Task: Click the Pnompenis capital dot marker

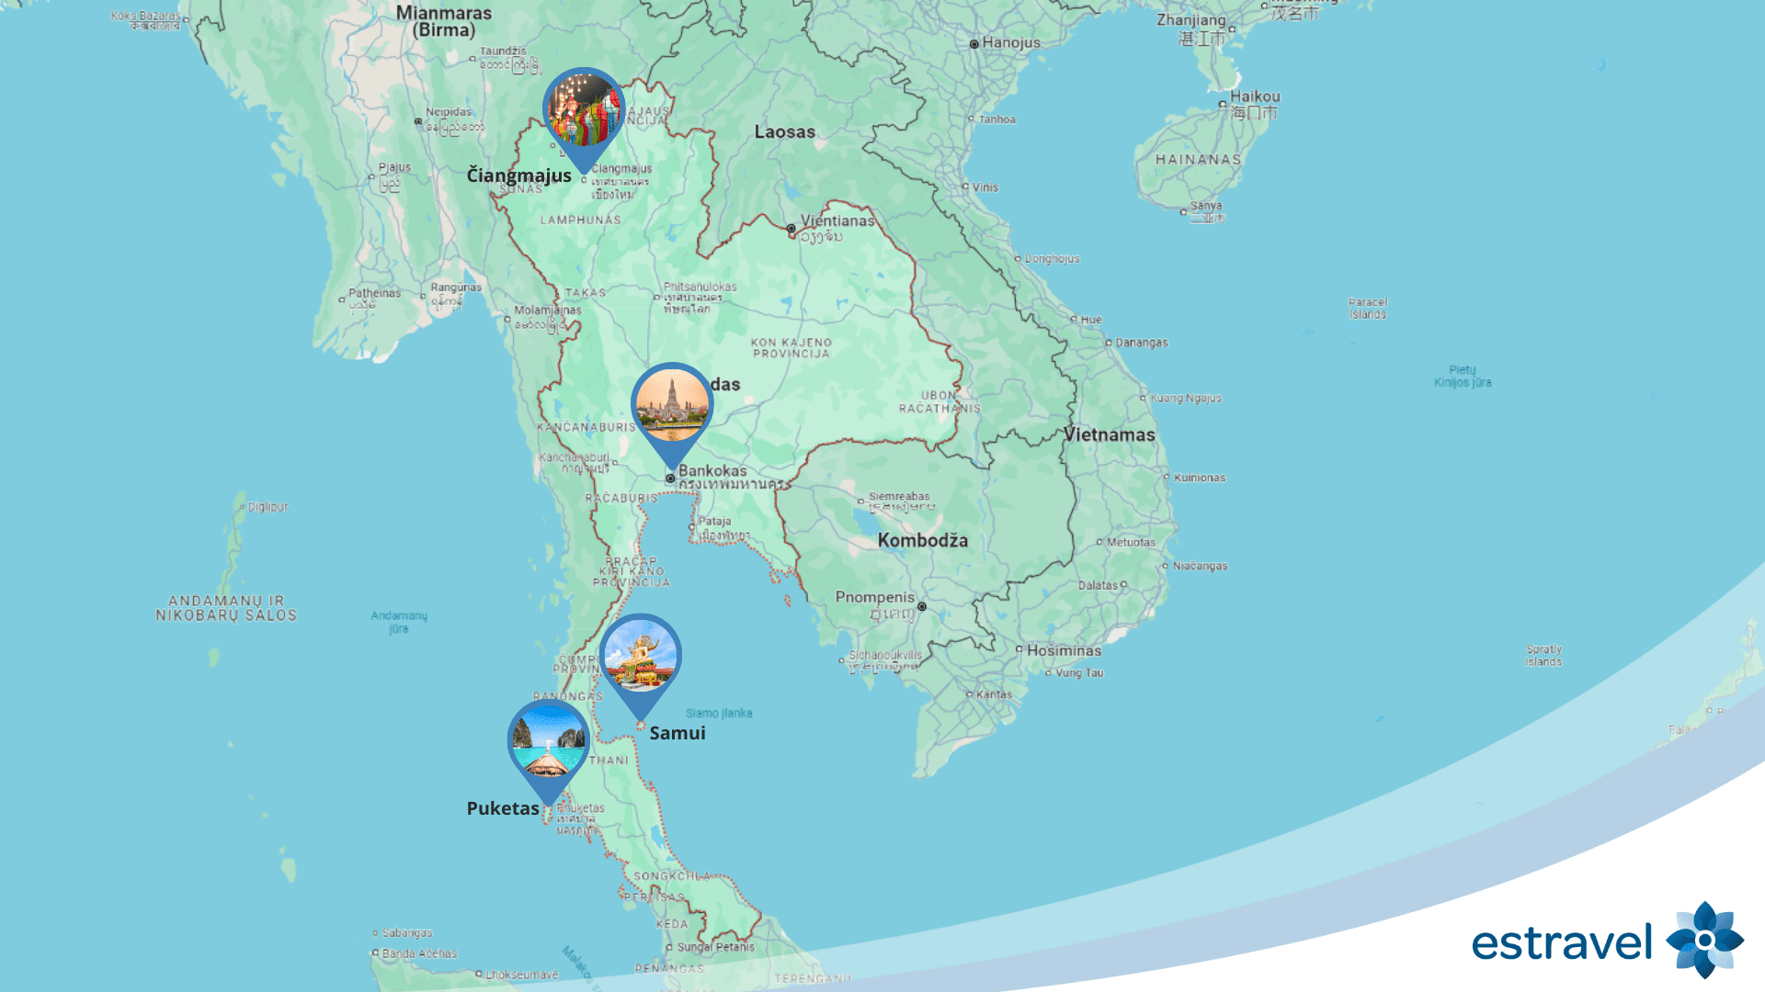Action: point(921,606)
